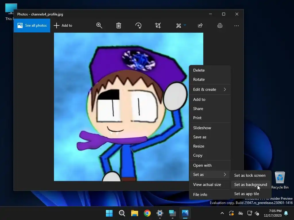
Task: Open the clock showing 7:05 PM
Action: click(273, 213)
